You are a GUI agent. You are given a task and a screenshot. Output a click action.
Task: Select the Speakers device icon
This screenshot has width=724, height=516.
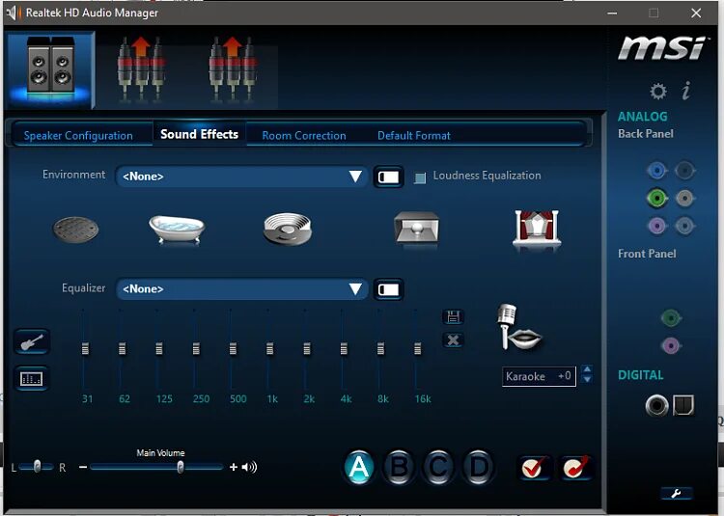[x=50, y=69]
